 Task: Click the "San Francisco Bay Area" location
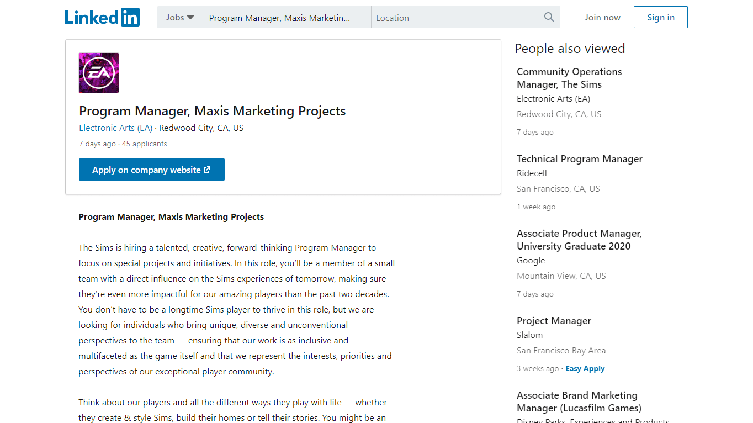click(561, 351)
